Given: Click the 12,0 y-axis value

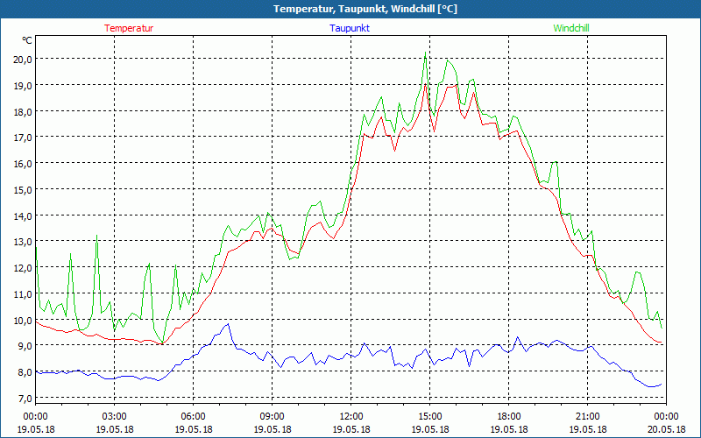Looking at the screenshot, I should 23,268.
